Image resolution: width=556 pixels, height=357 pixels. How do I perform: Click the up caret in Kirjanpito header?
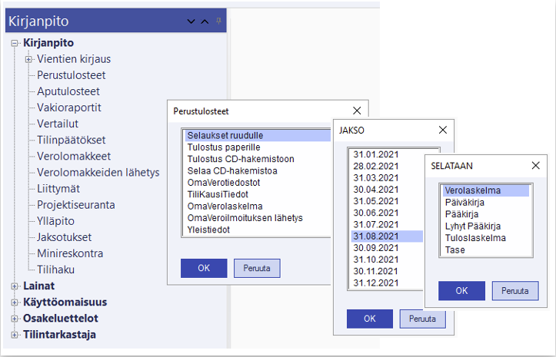205,21
